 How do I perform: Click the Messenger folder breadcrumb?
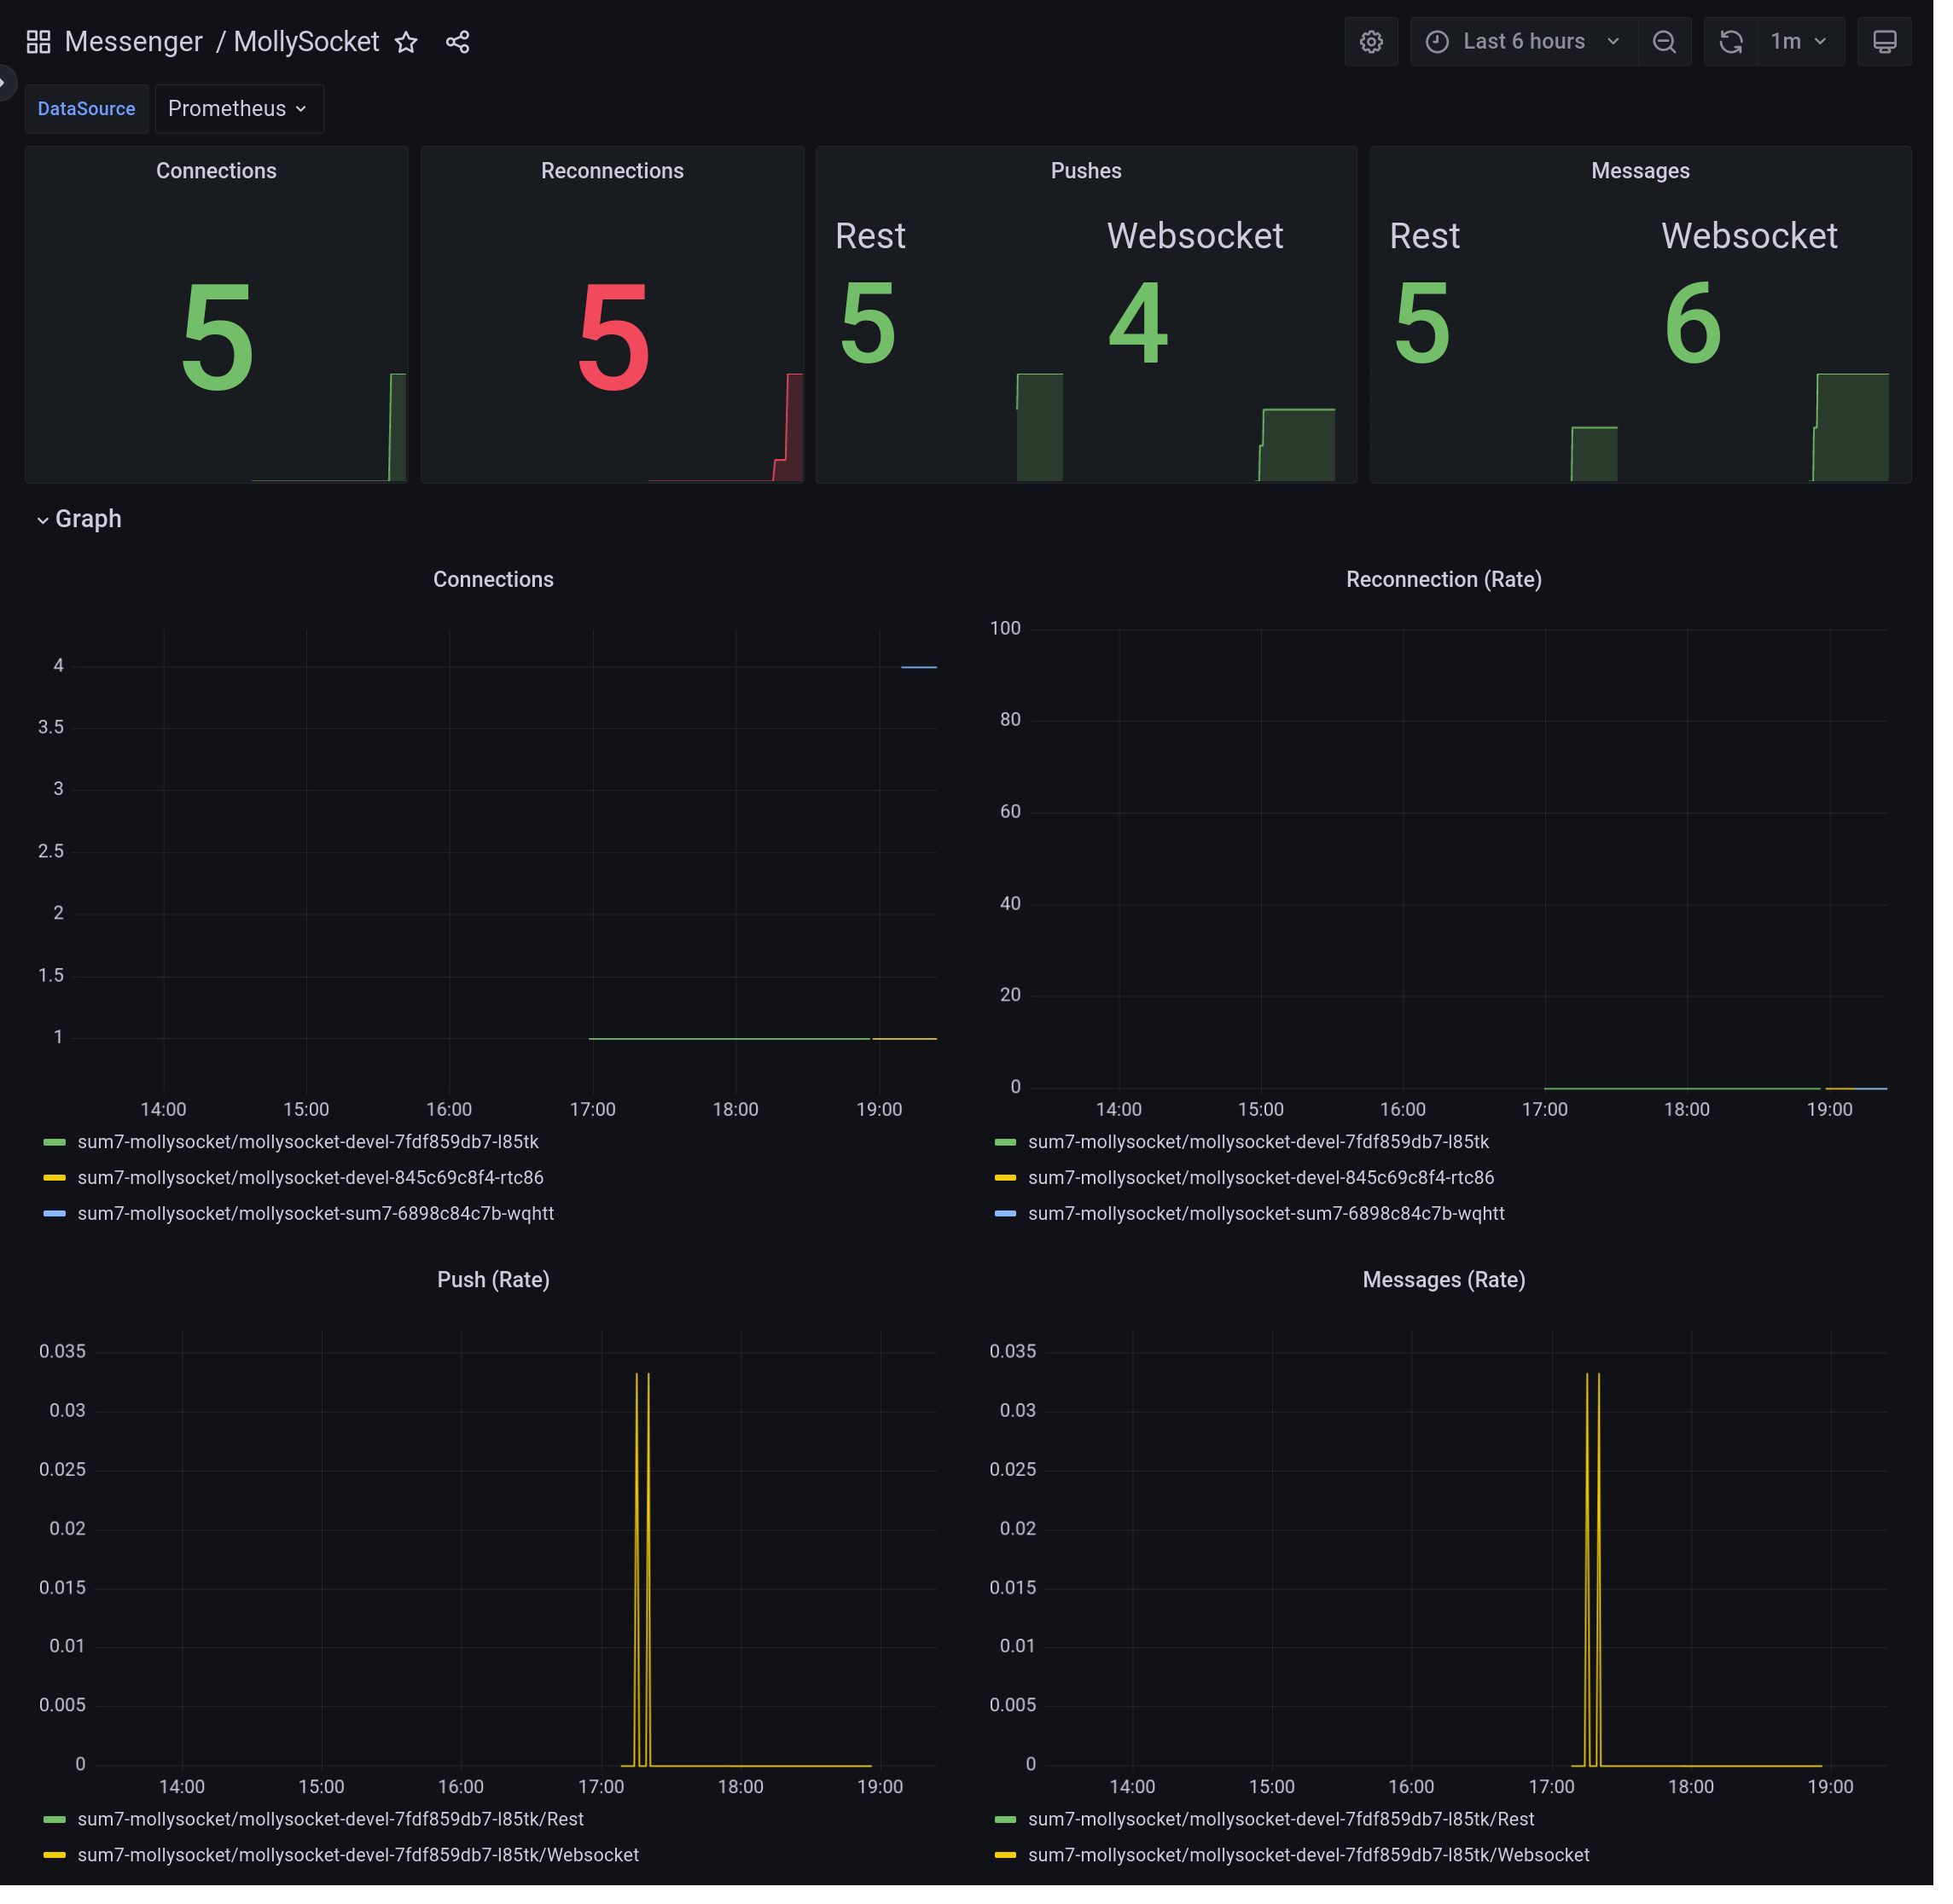click(135, 42)
